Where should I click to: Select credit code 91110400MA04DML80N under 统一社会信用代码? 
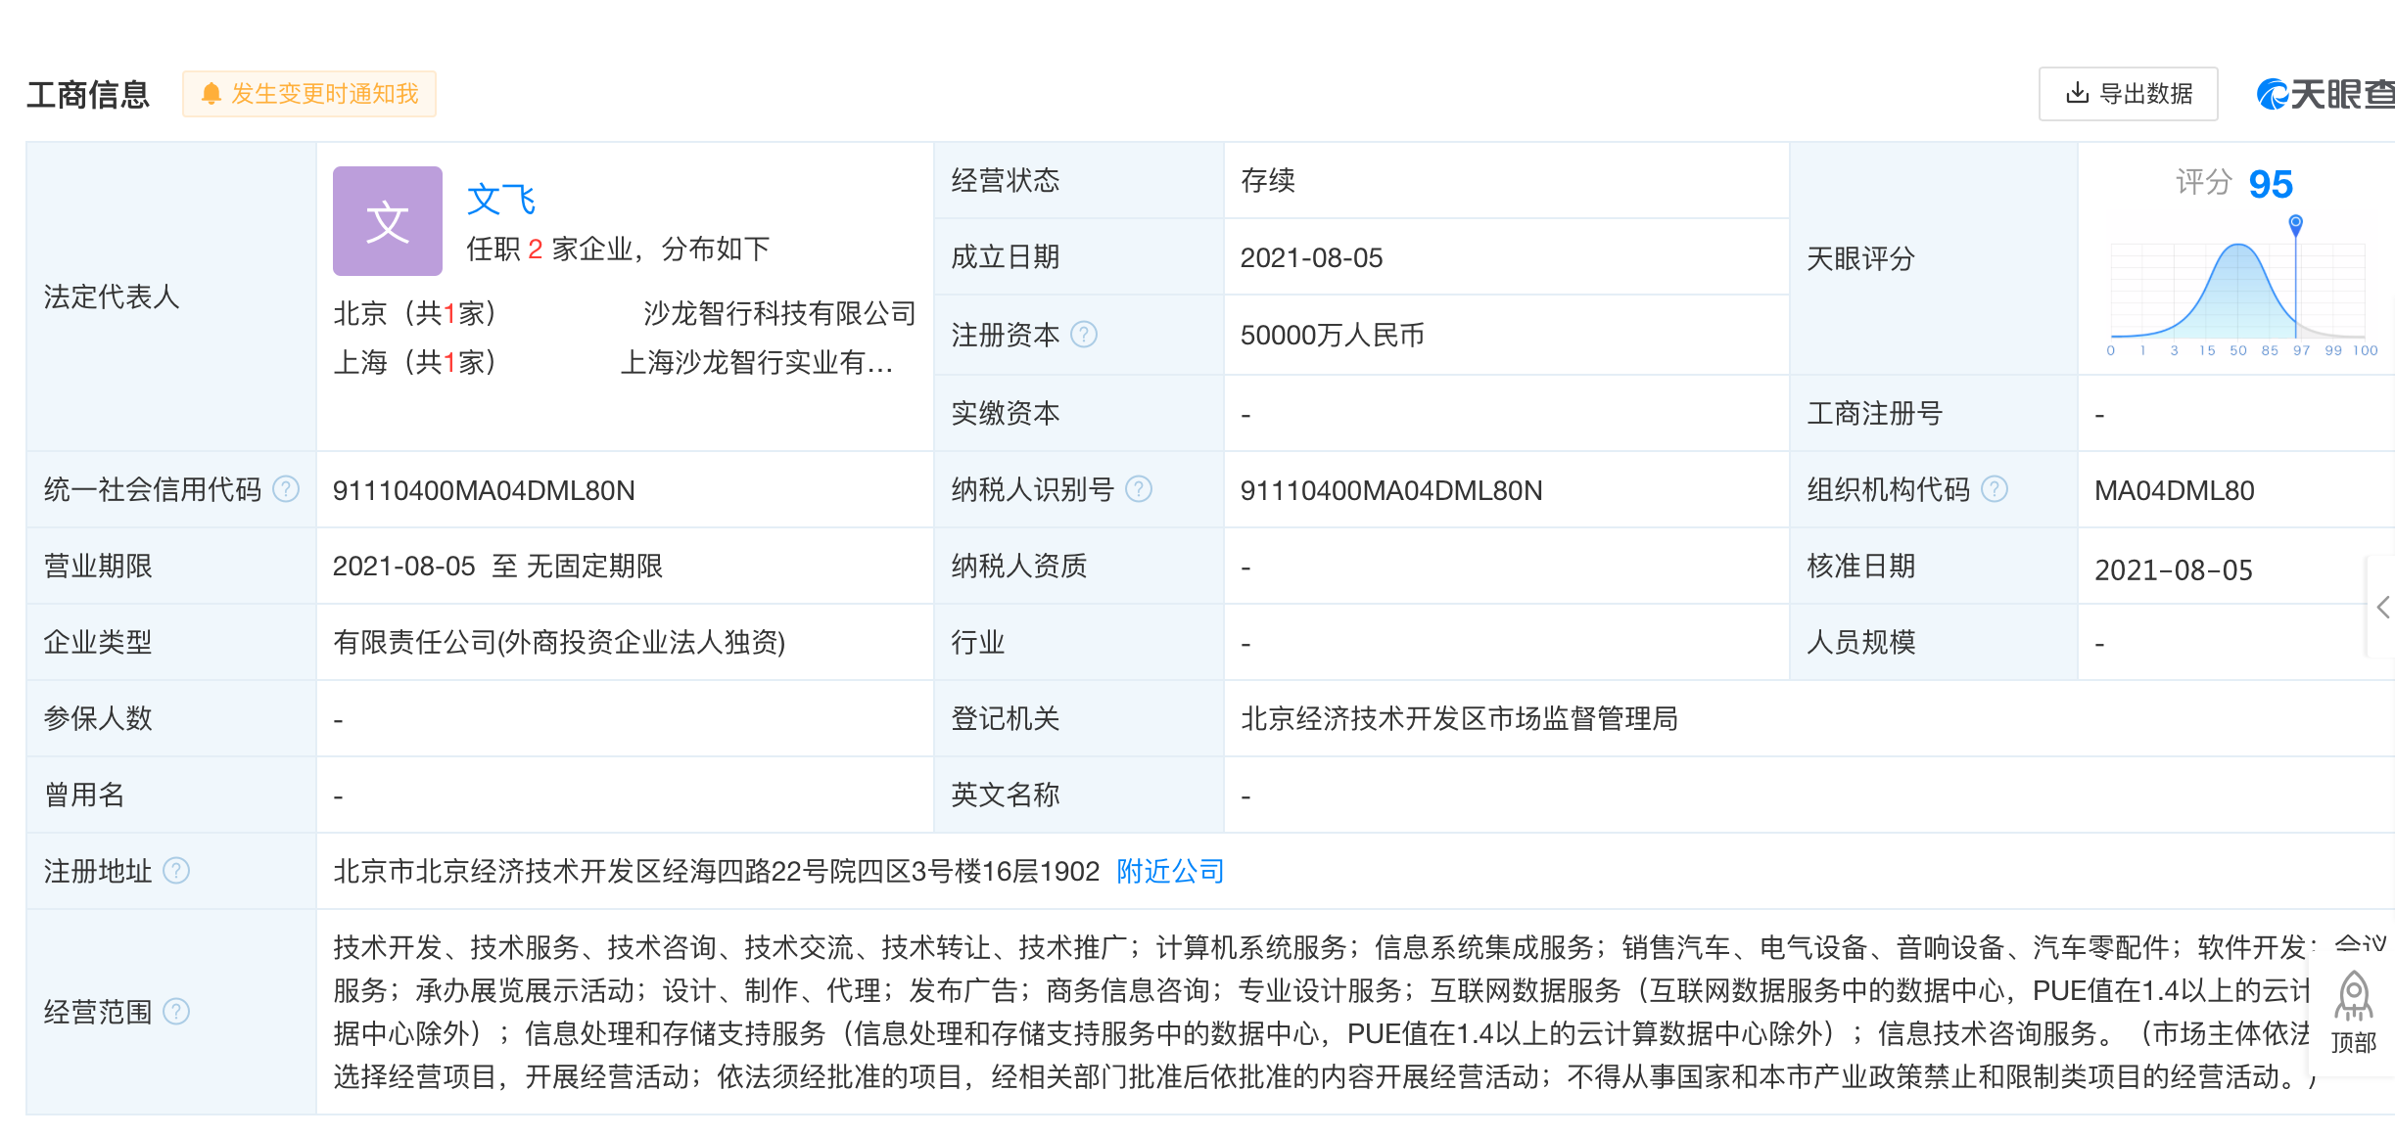pos(484,490)
